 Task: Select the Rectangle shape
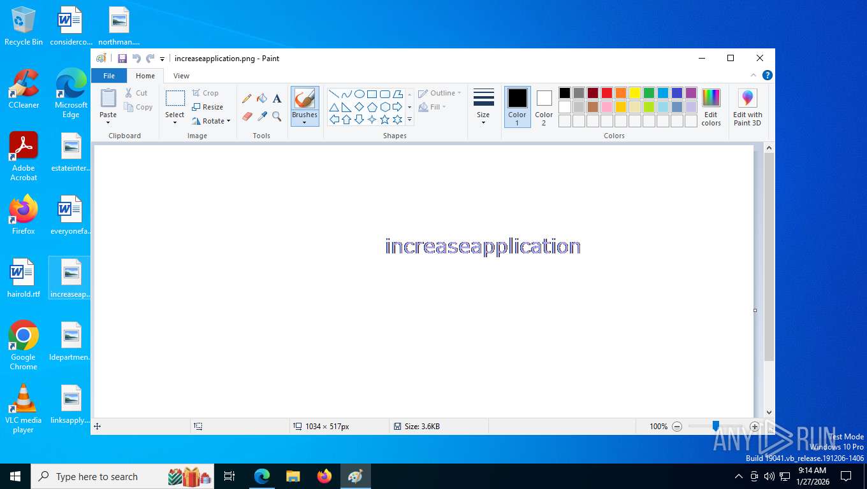point(372,94)
